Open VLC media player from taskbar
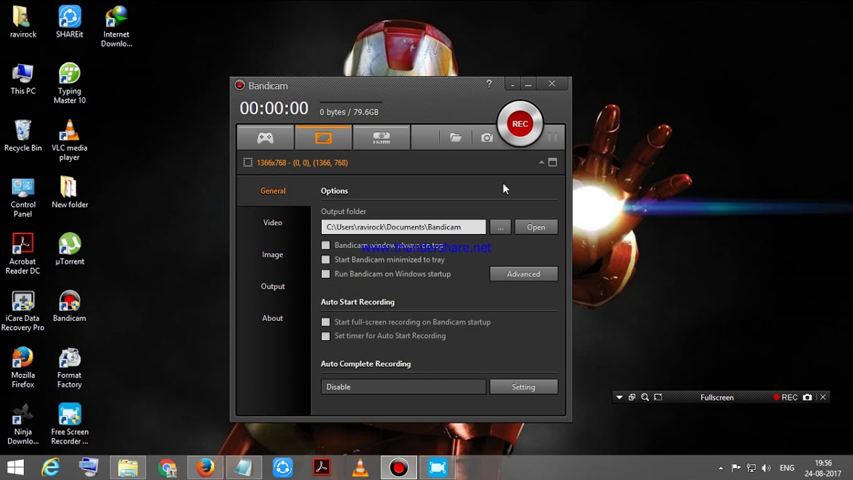This screenshot has width=853, height=480. [361, 468]
